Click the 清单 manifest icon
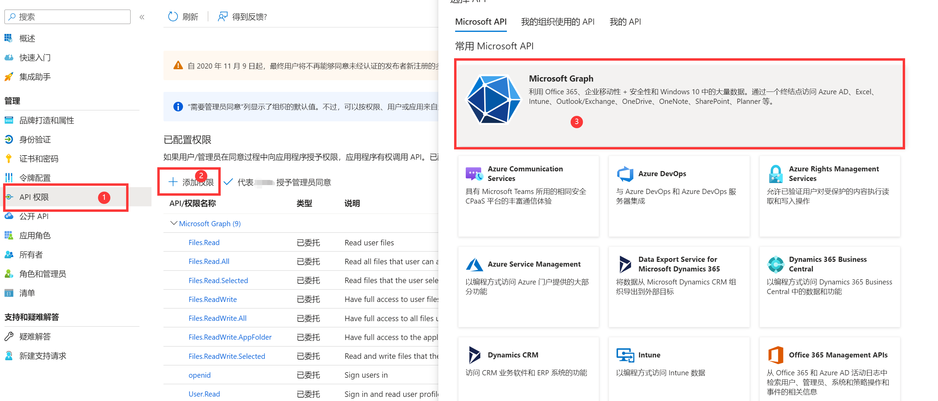The width and height of the screenshot is (938, 401). (x=9, y=293)
